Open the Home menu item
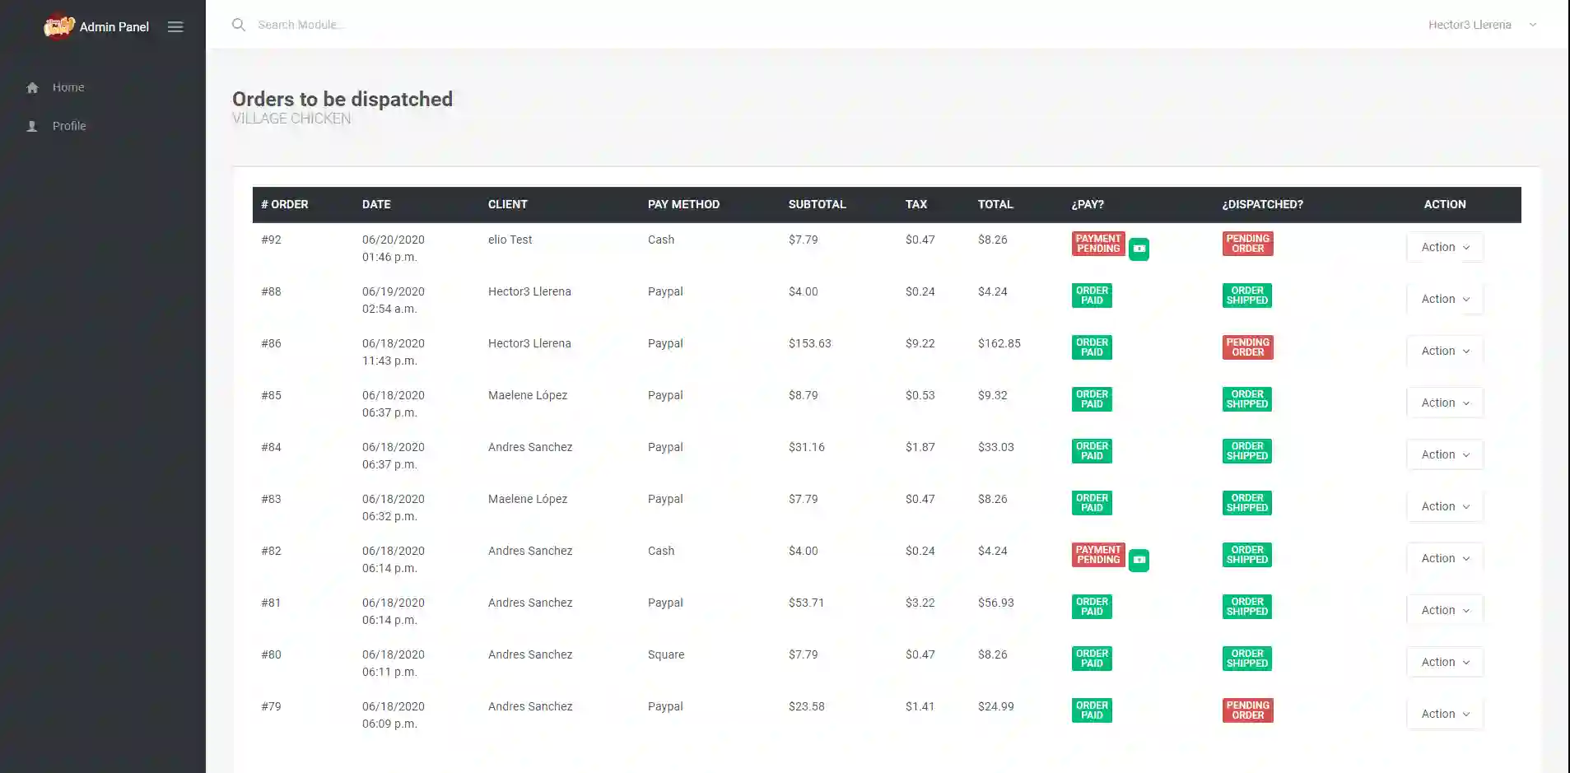Screen dimensions: 1570x773 coord(68,87)
